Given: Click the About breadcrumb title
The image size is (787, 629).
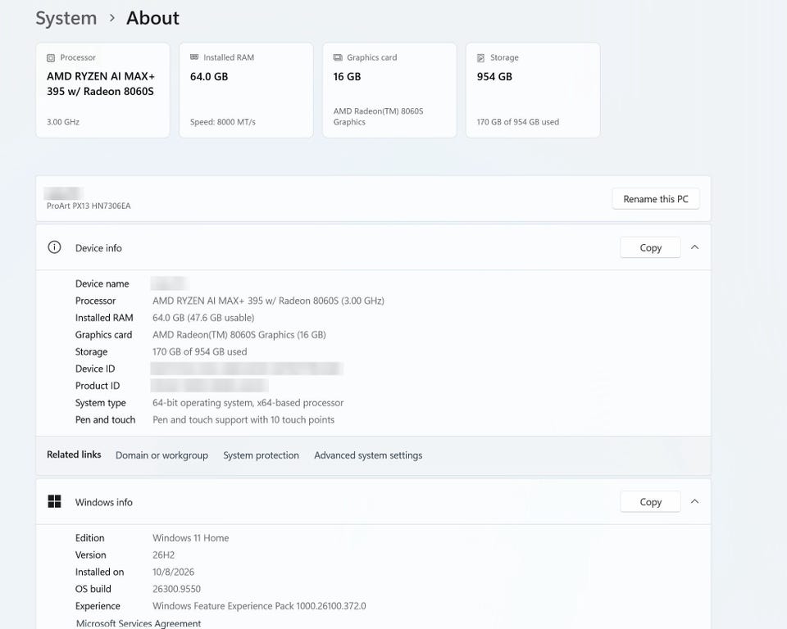Looking at the screenshot, I should point(152,18).
